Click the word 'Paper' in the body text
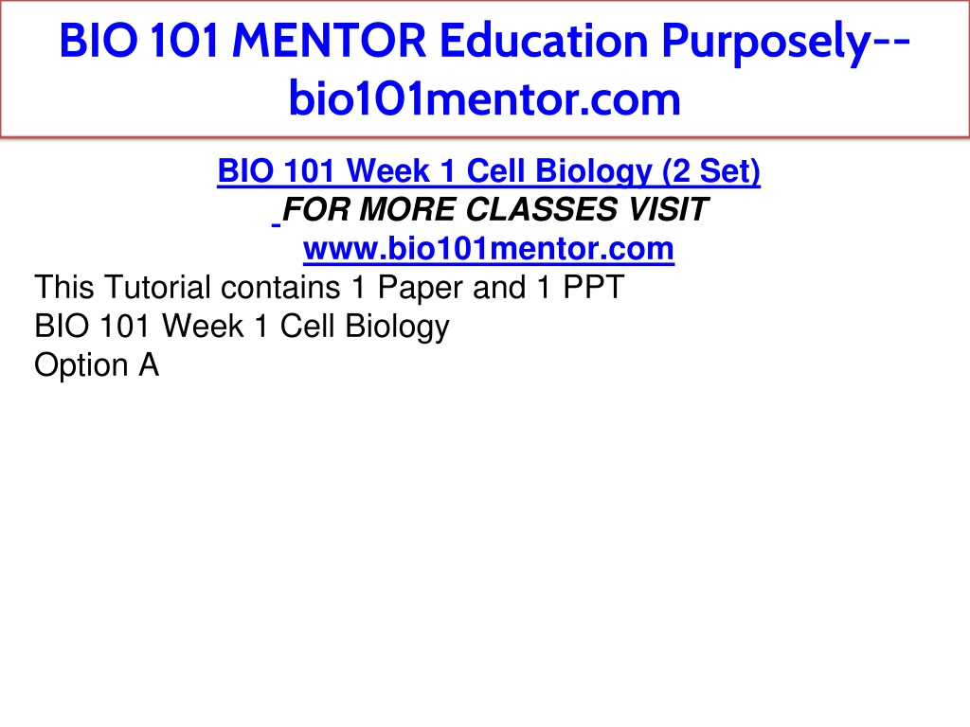Viewport: 970px width, 727px height. coord(420,288)
